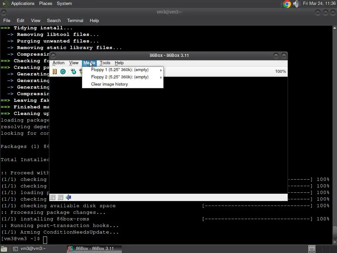Click text 'installing 86box-roms'
The image size is (337, 253).
click(x=55, y=219)
